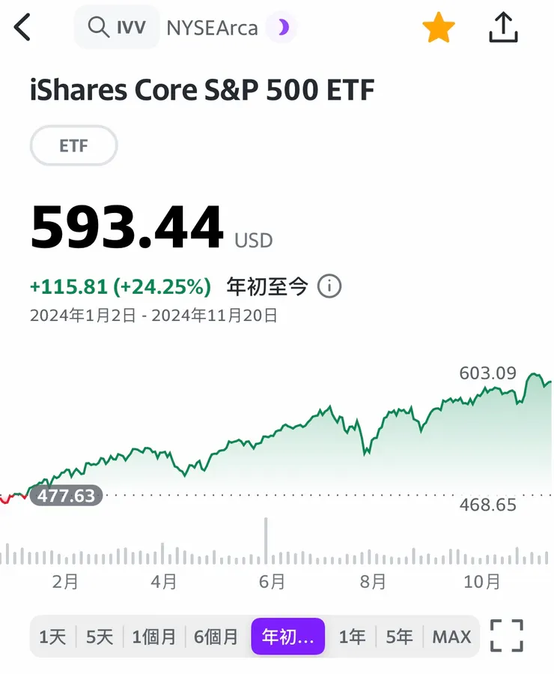
Task: Tap the magnifying glass search icon
Action: click(98, 26)
